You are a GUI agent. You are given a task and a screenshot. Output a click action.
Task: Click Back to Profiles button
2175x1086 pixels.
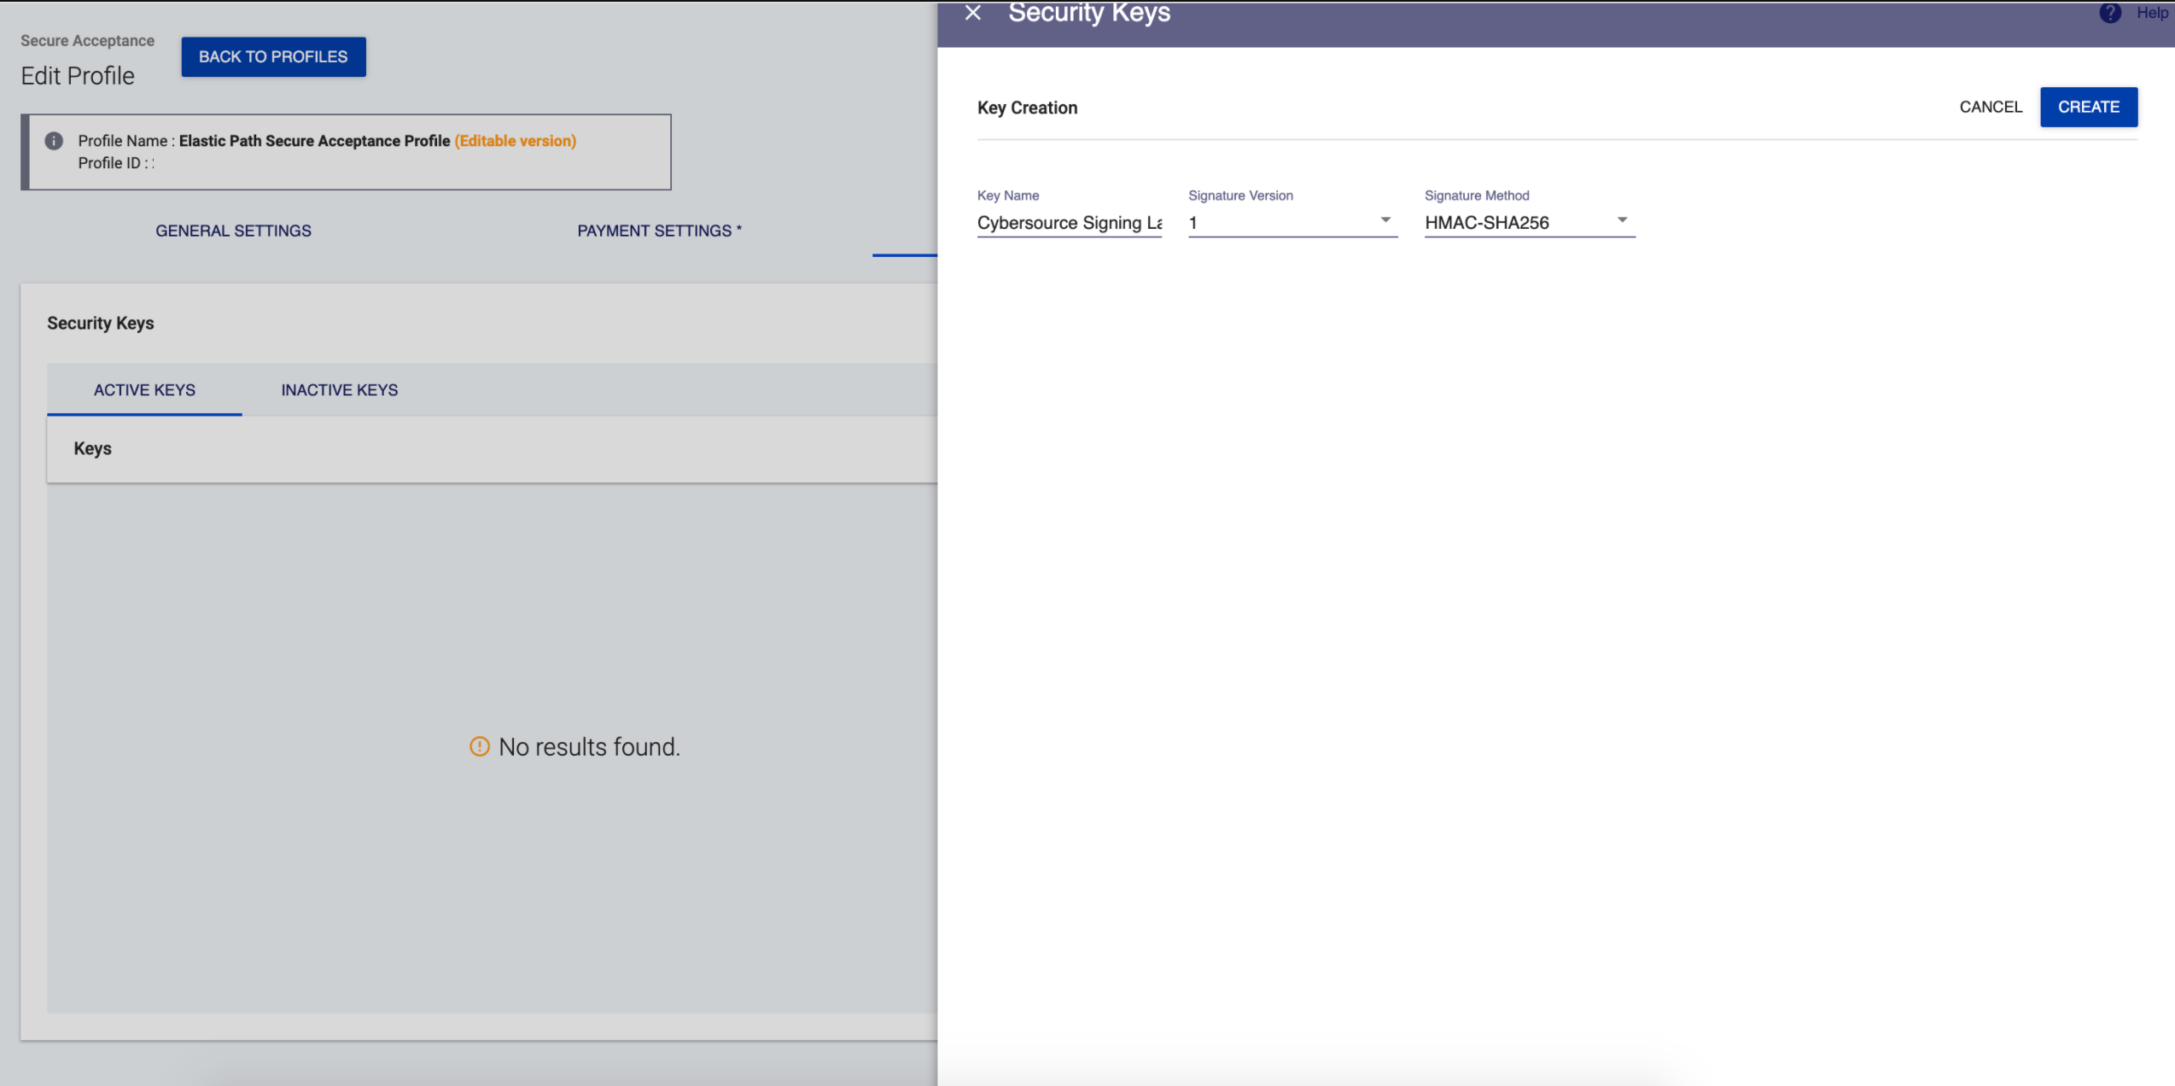pos(273,57)
